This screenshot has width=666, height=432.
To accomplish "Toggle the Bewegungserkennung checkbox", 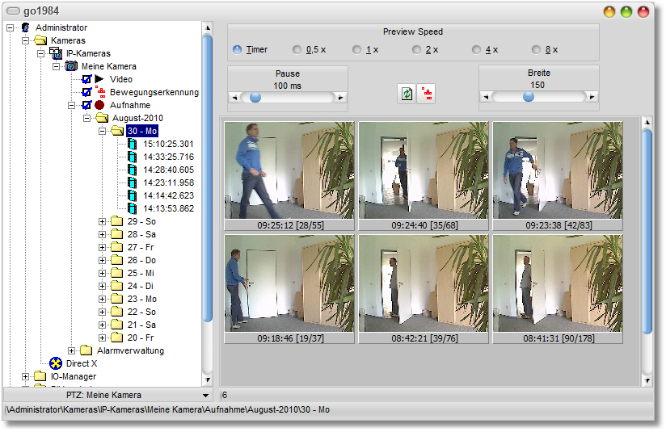I will coord(86,92).
